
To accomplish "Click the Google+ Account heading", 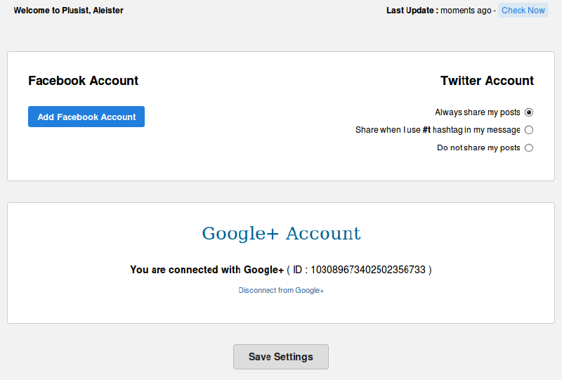I will click(282, 233).
